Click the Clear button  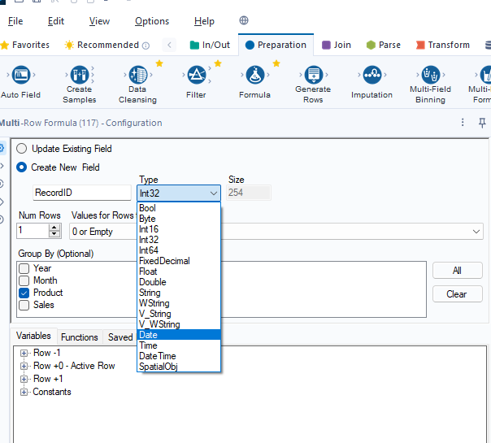click(x=457, y=294)
